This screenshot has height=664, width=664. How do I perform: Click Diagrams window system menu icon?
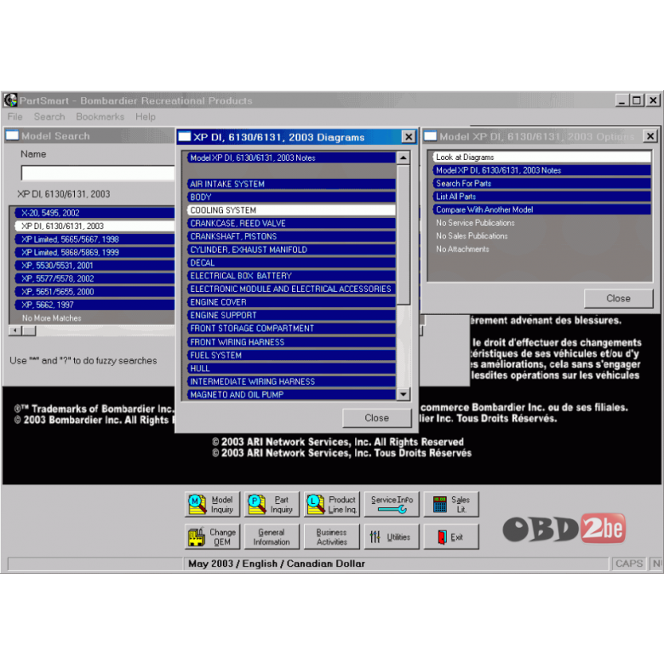[x=185, y=137]
